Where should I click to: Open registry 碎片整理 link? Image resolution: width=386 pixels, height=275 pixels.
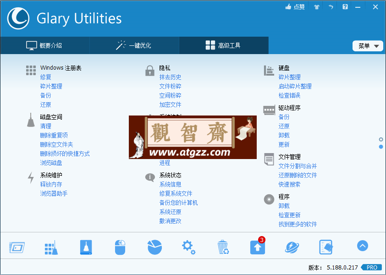(51, 86)
